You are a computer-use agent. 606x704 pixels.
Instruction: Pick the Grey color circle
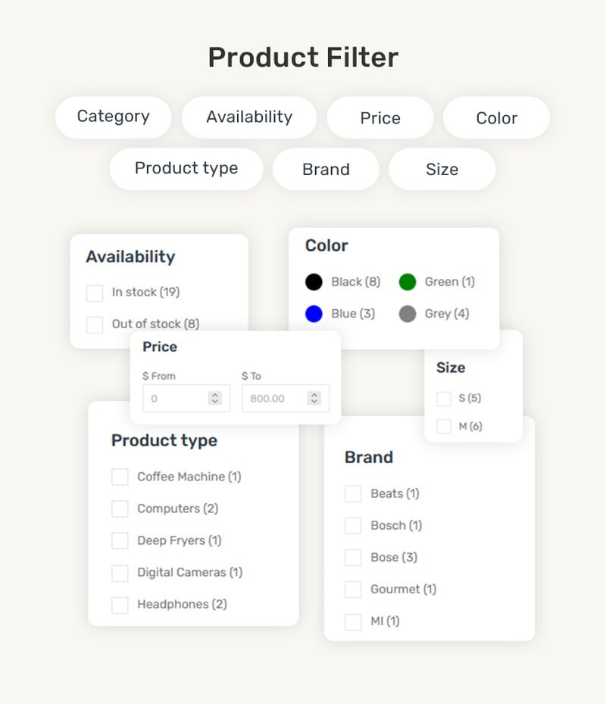pos(407,314)
